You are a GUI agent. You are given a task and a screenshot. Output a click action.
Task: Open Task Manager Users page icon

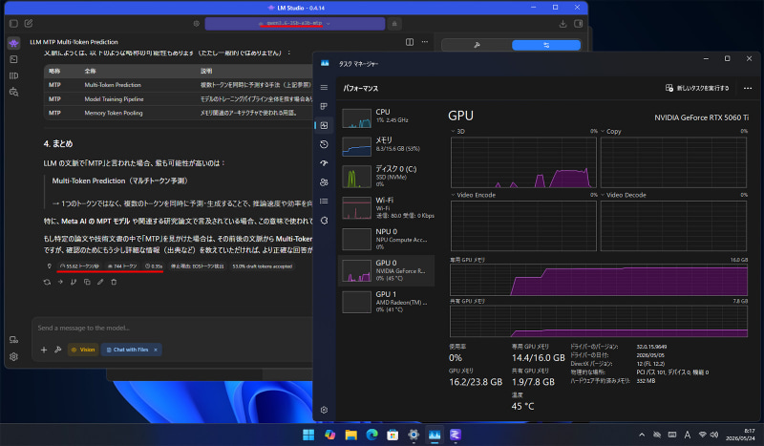pyautogui.click(x=324, y=182)
